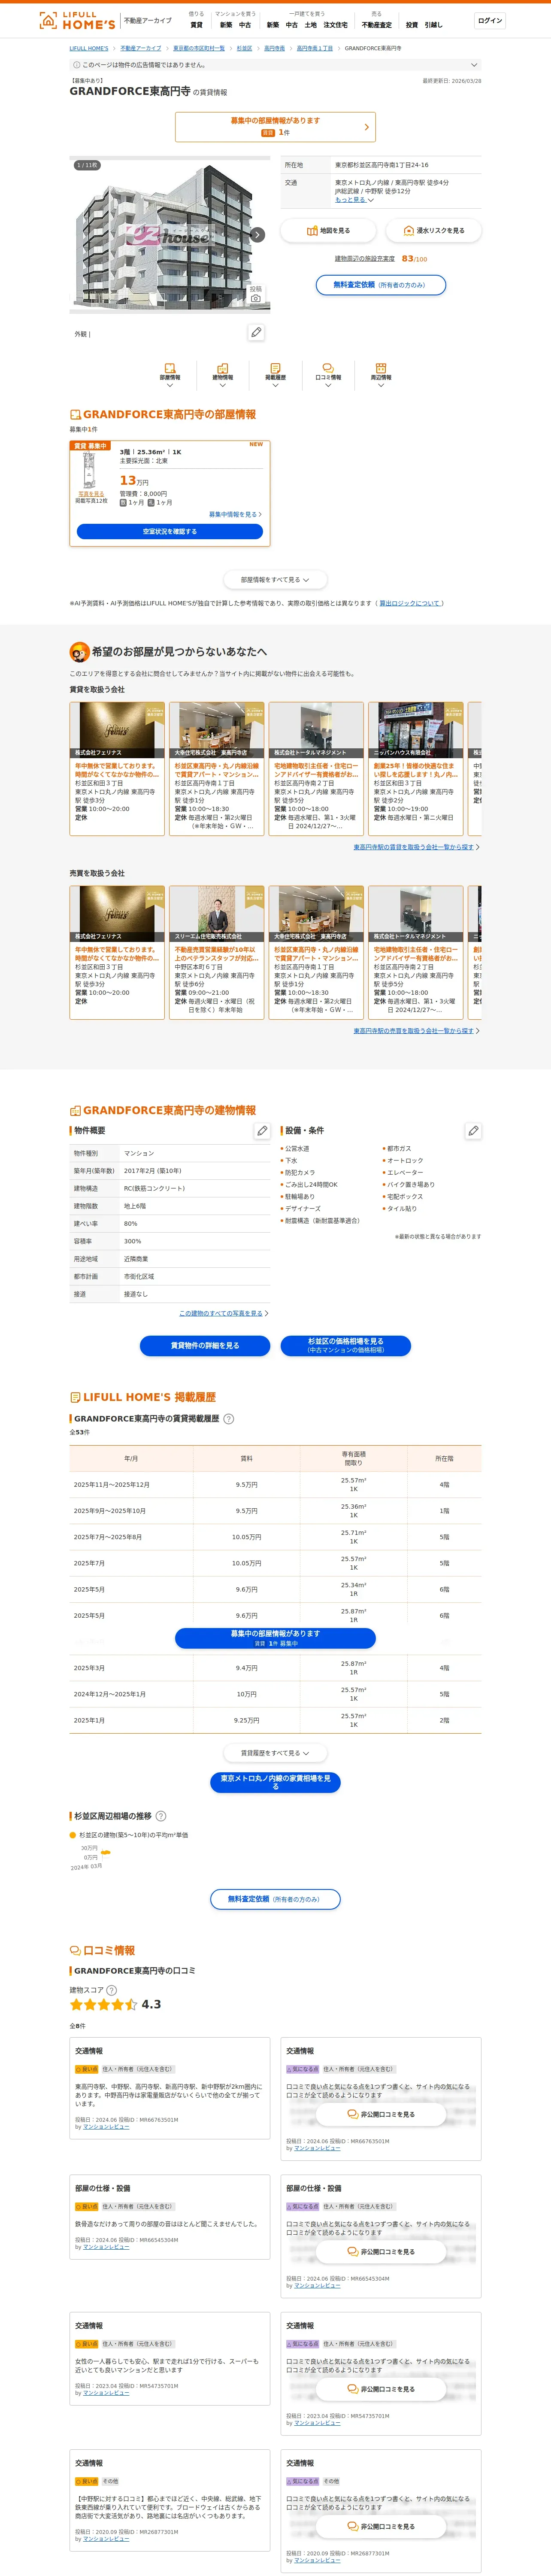Click 杉並区の価格相場を見る button

(x=345, y=1346)
